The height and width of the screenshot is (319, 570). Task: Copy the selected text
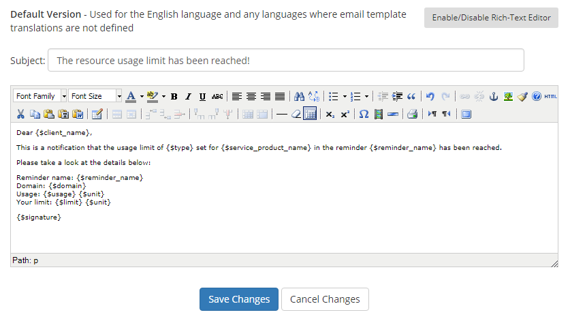point(35,115)
